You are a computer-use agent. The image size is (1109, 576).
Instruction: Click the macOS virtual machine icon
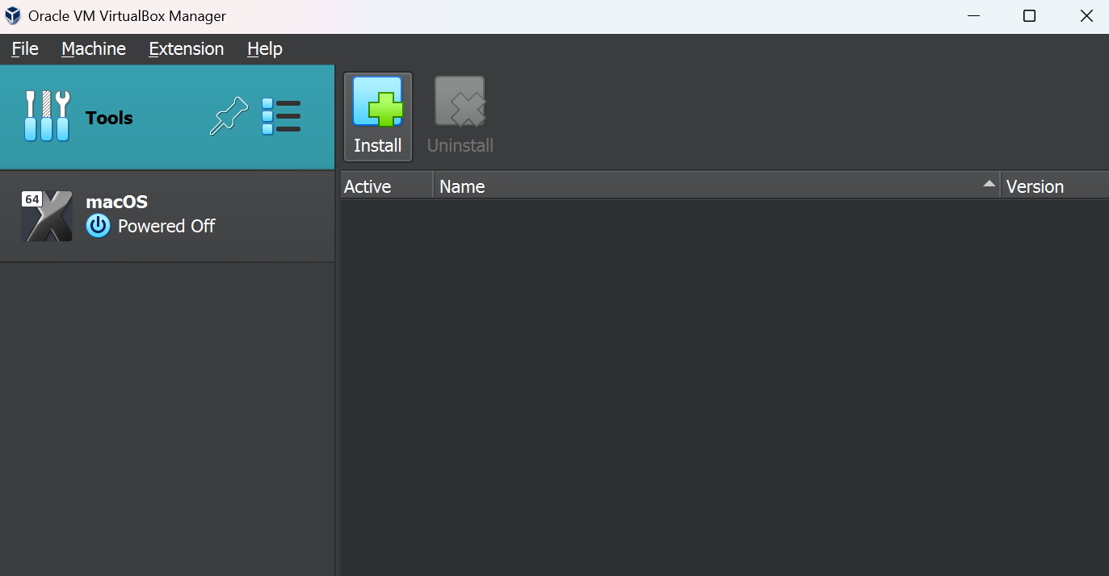[x=46, y=215]
